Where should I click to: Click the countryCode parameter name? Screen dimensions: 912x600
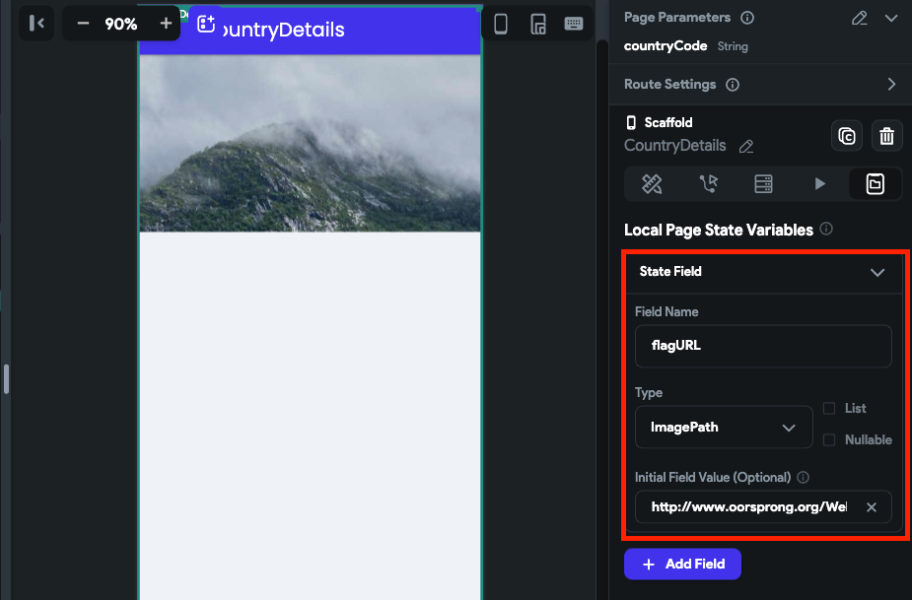[x=666, y=46]
